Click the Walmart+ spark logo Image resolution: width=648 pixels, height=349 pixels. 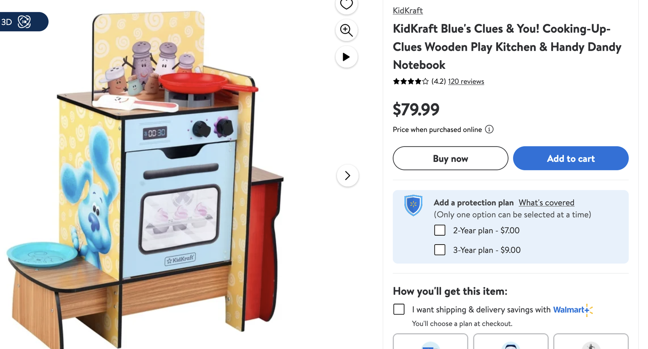[x=589, y=310]
